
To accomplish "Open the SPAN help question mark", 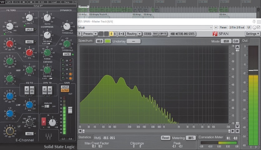I will pyautogui.click(x=80, y=34).
